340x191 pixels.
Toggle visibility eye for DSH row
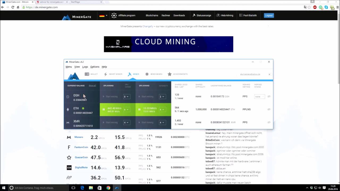pos(269,97)
